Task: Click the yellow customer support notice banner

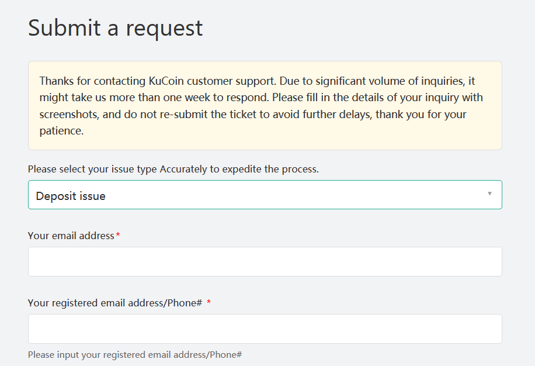Action: coord(265,105)
